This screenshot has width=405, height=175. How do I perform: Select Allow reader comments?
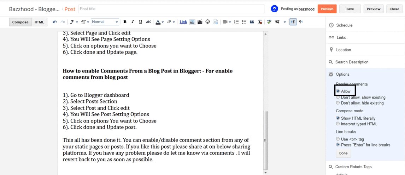(338, 91)
